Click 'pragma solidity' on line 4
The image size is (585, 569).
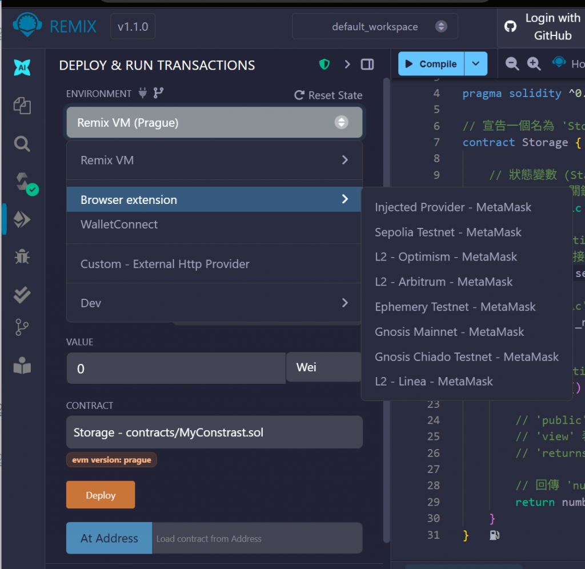coord(512,93)
